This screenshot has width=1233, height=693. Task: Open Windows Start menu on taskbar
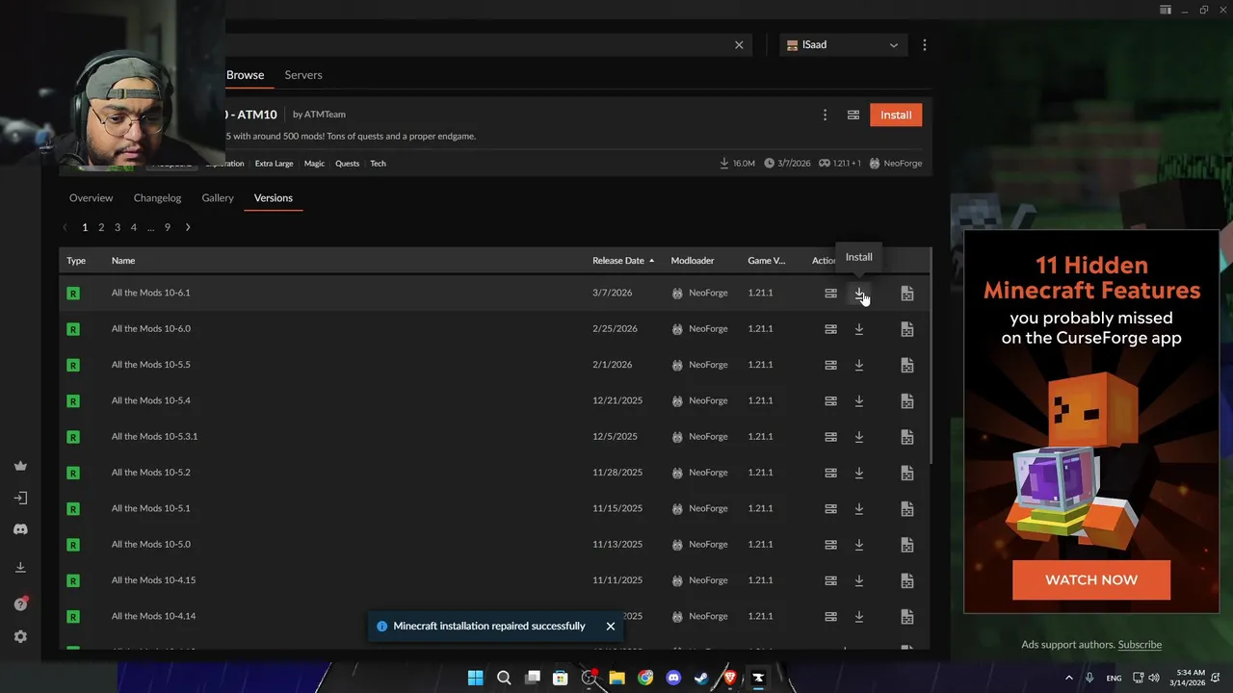pos(475,678)
